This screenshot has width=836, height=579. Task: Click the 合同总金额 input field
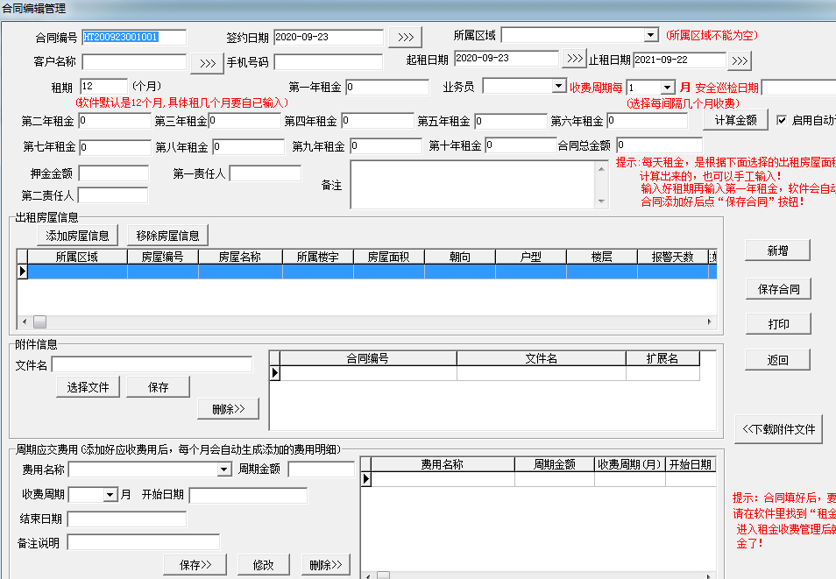coord(660,145)
